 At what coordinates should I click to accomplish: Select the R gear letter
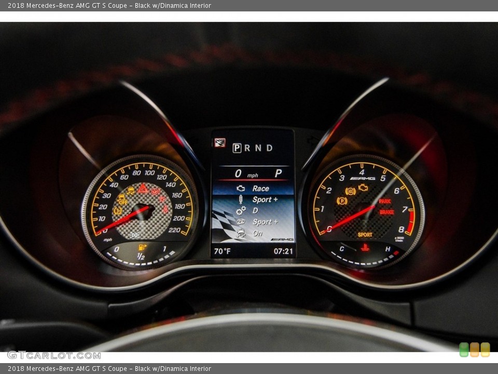(x=247, y=148)
